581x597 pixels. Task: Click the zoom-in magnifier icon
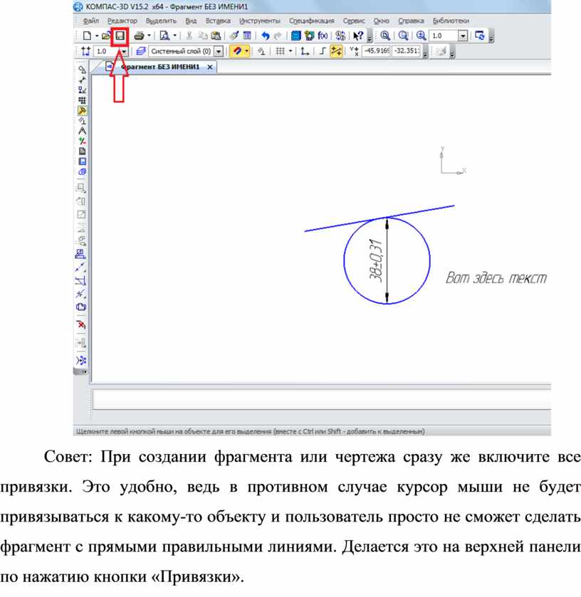pyautogui.click(x=421, y=35)
